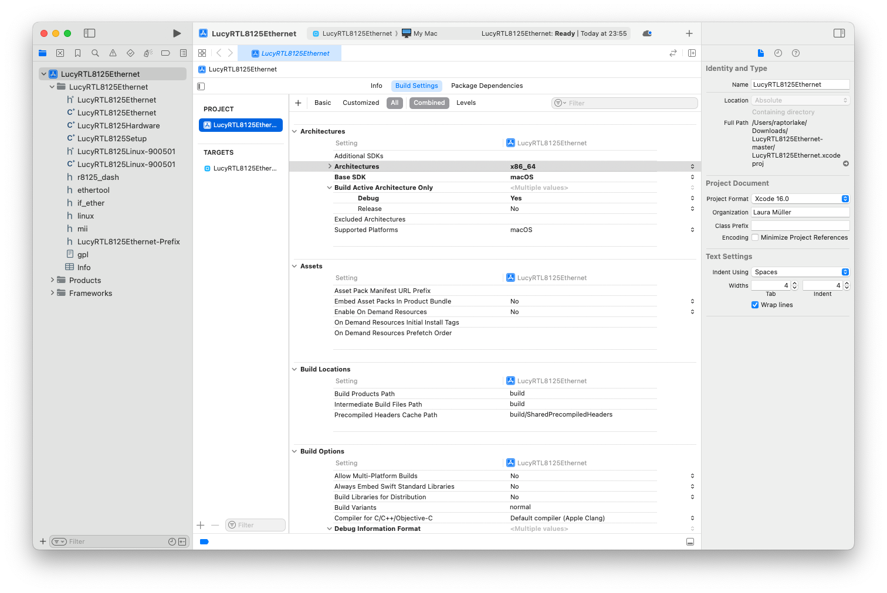Show recent files filter in navigator
Image resolution: width=887 pixels, height=593 pixels.
pos(172,542)
